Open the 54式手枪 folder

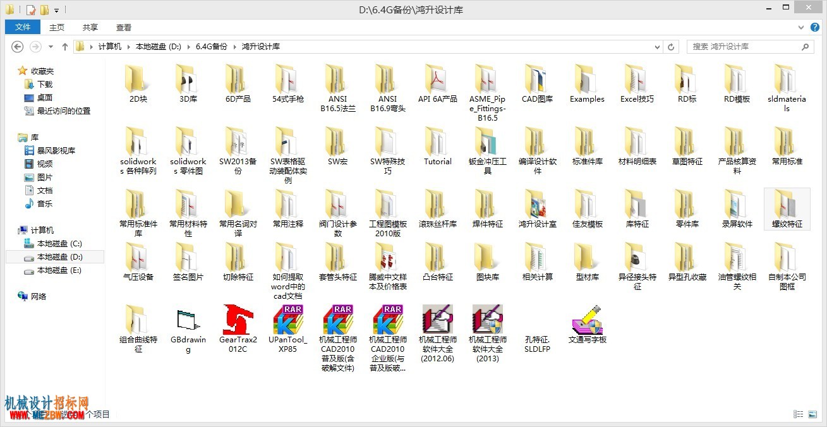tap(288, 79)
